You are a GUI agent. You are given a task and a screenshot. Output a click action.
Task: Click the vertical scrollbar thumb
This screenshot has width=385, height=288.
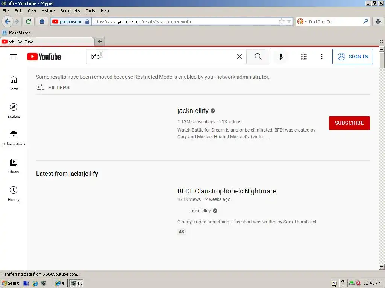[382, 60]
